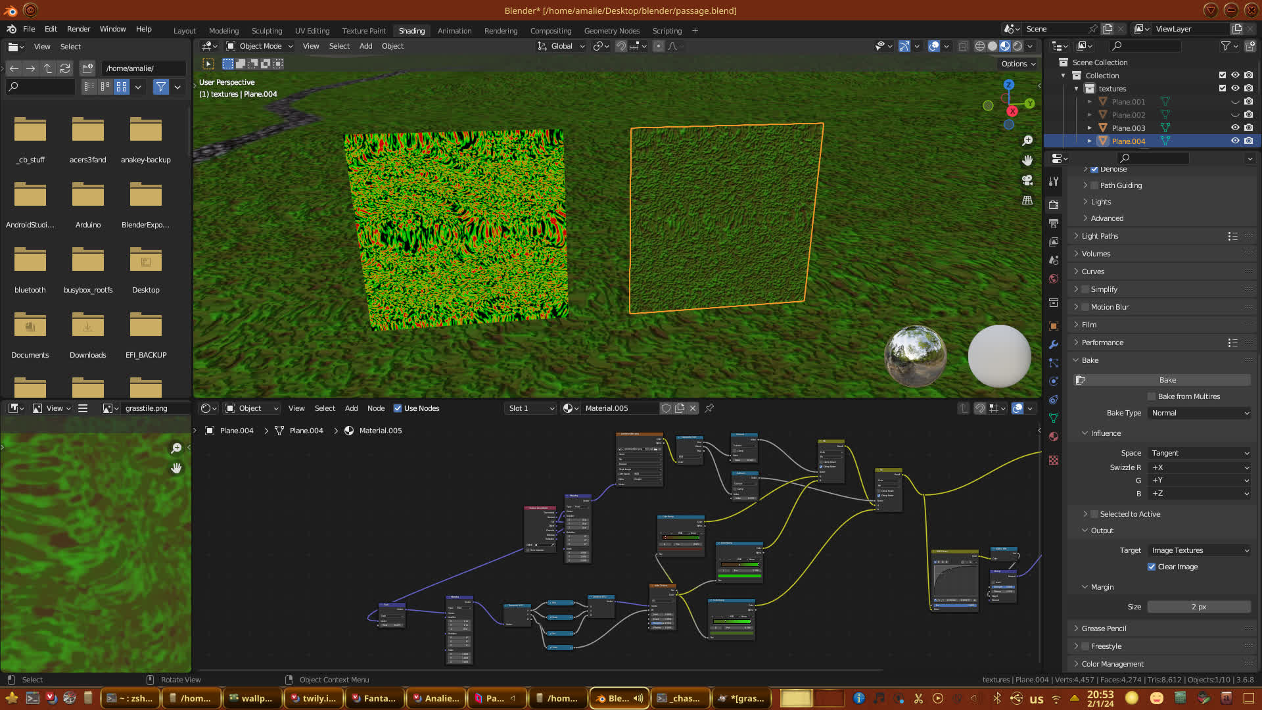The height and width of the screenshot is (710, 1262).
Task: Expand the Light Paths panel
Action: click(1100, 236)
